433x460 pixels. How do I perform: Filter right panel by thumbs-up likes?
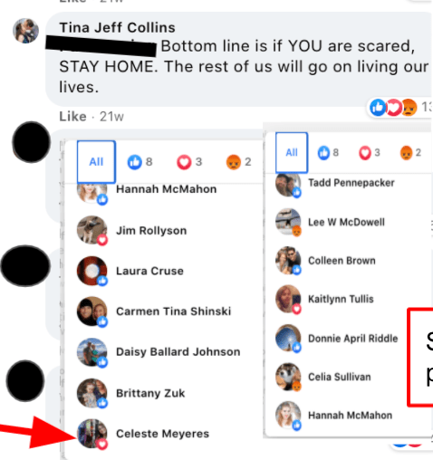[x=328, y=153]
